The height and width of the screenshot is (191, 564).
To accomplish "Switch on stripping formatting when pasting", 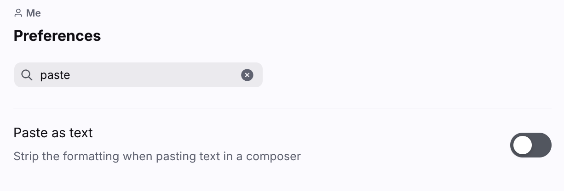I will 530,145.
